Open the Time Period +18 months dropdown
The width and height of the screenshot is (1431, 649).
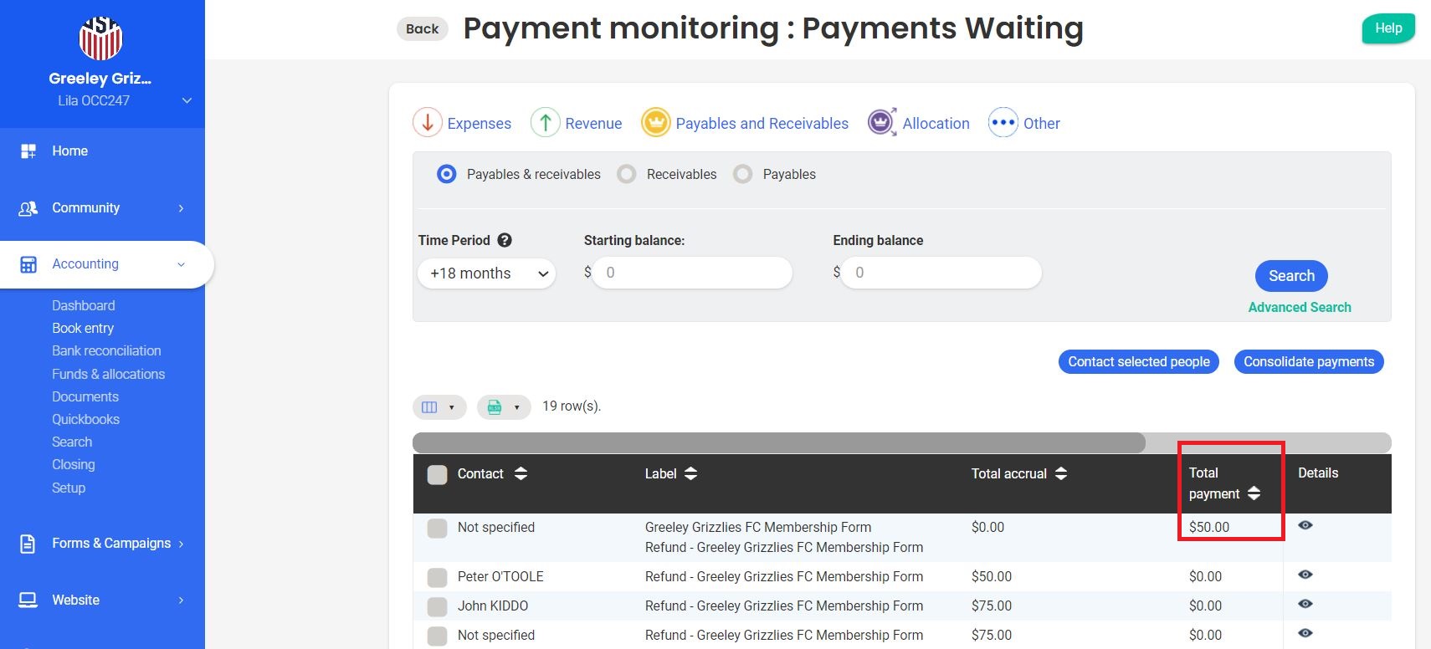[x=486, y=273]
